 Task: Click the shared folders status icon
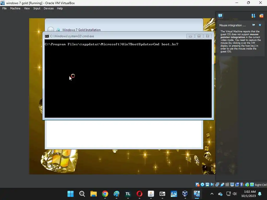pos(227,185)
